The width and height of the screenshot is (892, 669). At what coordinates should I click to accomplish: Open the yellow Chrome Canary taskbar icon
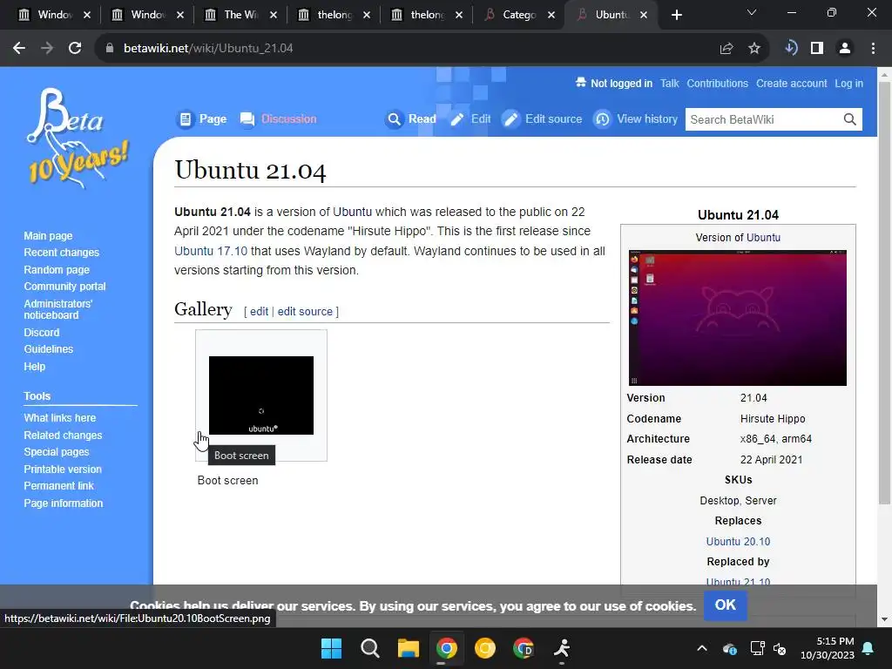(484, 648)
